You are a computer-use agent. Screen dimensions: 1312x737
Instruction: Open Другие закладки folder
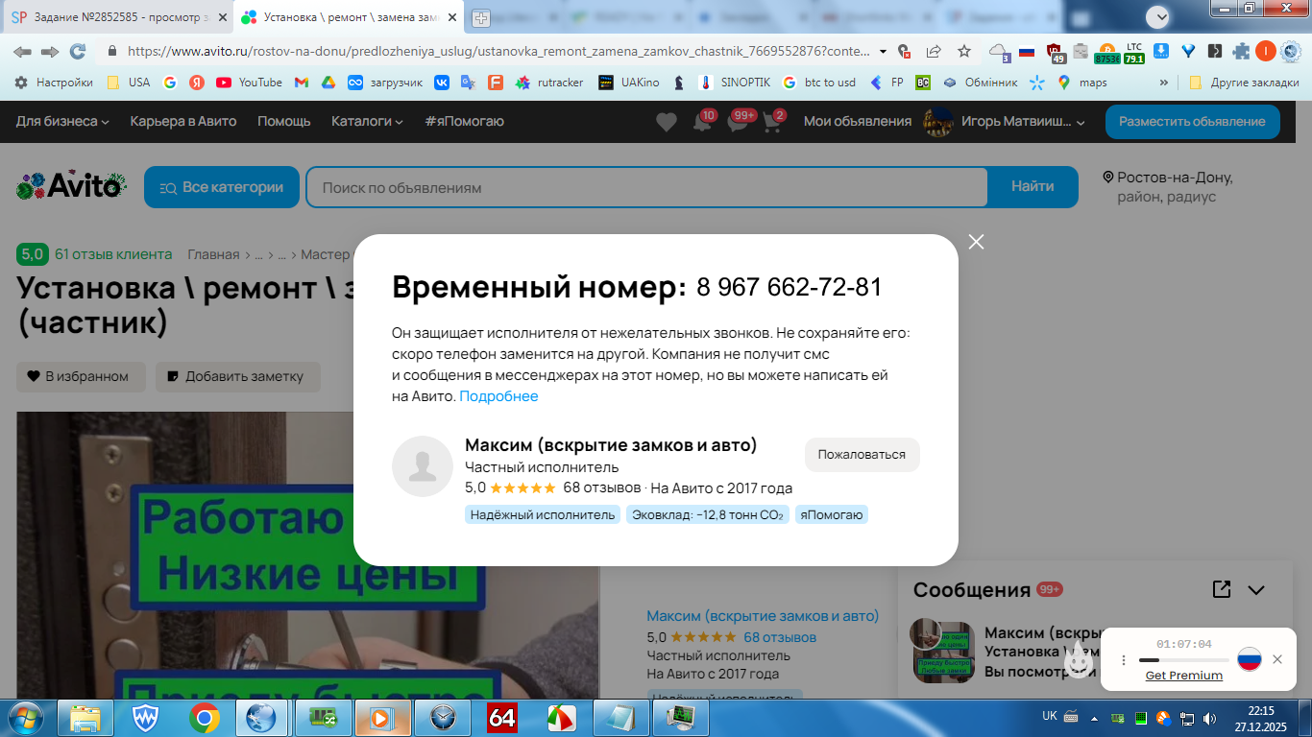[x=1244, y=83]
